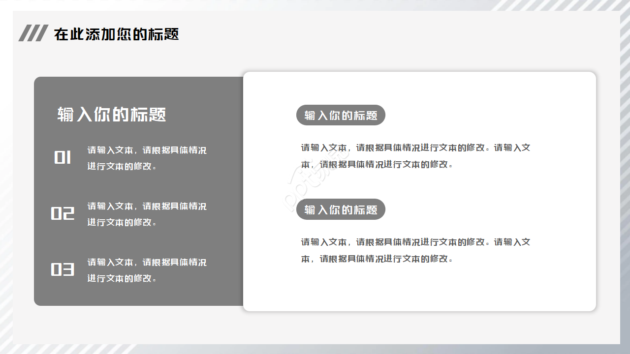The width and height of the screenshot is (630, 354).
Task: Select the number "03" in gray panel
Action: (63, 269)
